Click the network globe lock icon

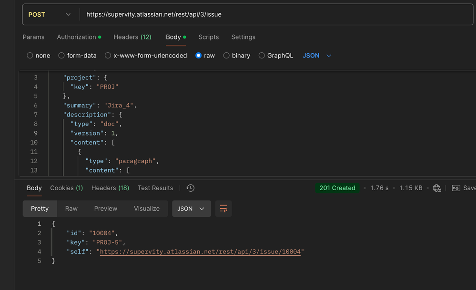coord(437,188)
